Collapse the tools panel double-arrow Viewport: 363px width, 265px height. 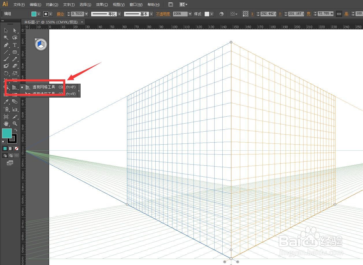click(2, 21)
